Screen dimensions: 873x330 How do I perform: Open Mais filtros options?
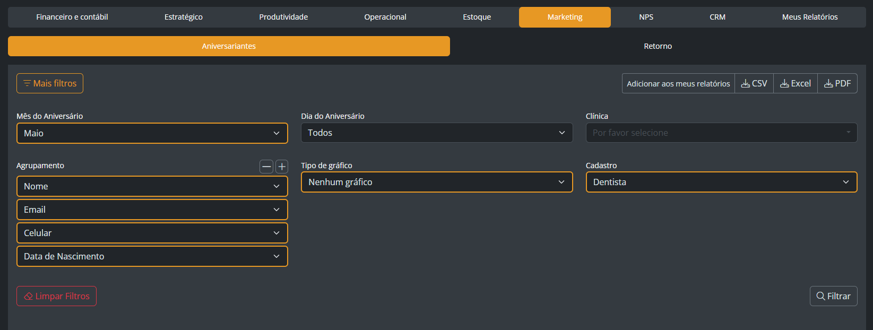click(50, 83)
